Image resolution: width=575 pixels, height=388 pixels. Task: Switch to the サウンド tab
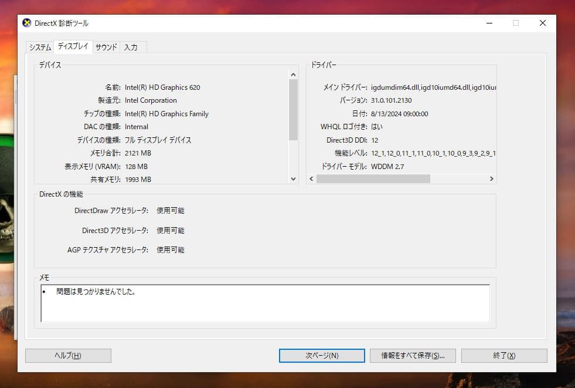click(x=105, y=47)
